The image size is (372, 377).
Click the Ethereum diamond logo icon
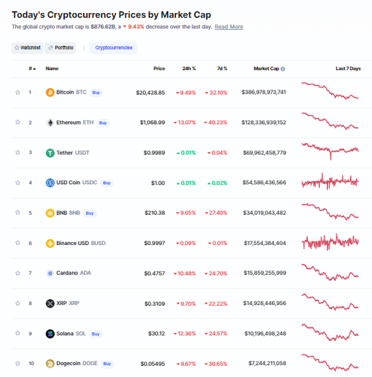[x=50, y=123]
